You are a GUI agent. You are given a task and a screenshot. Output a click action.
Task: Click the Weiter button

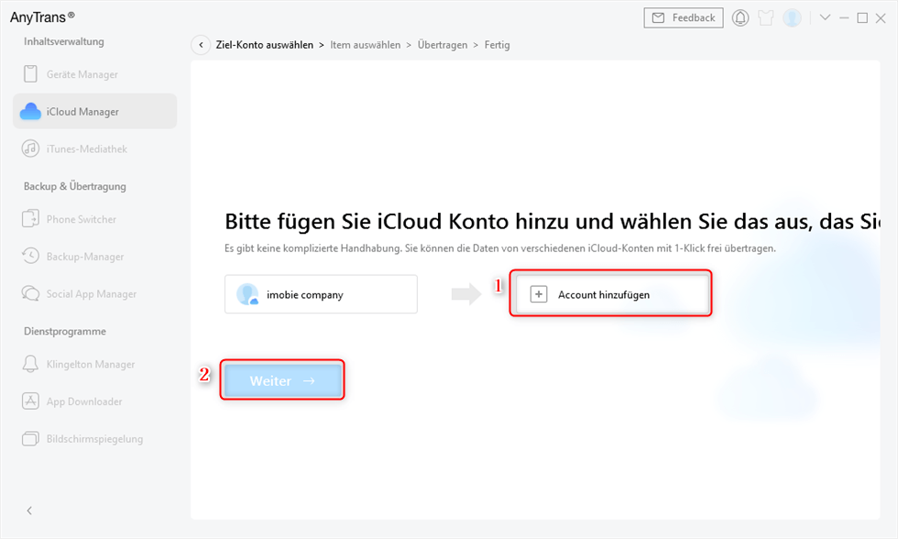point(282,380)
